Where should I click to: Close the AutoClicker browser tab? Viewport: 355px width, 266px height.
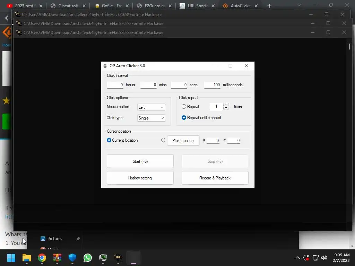pos(256,6)
